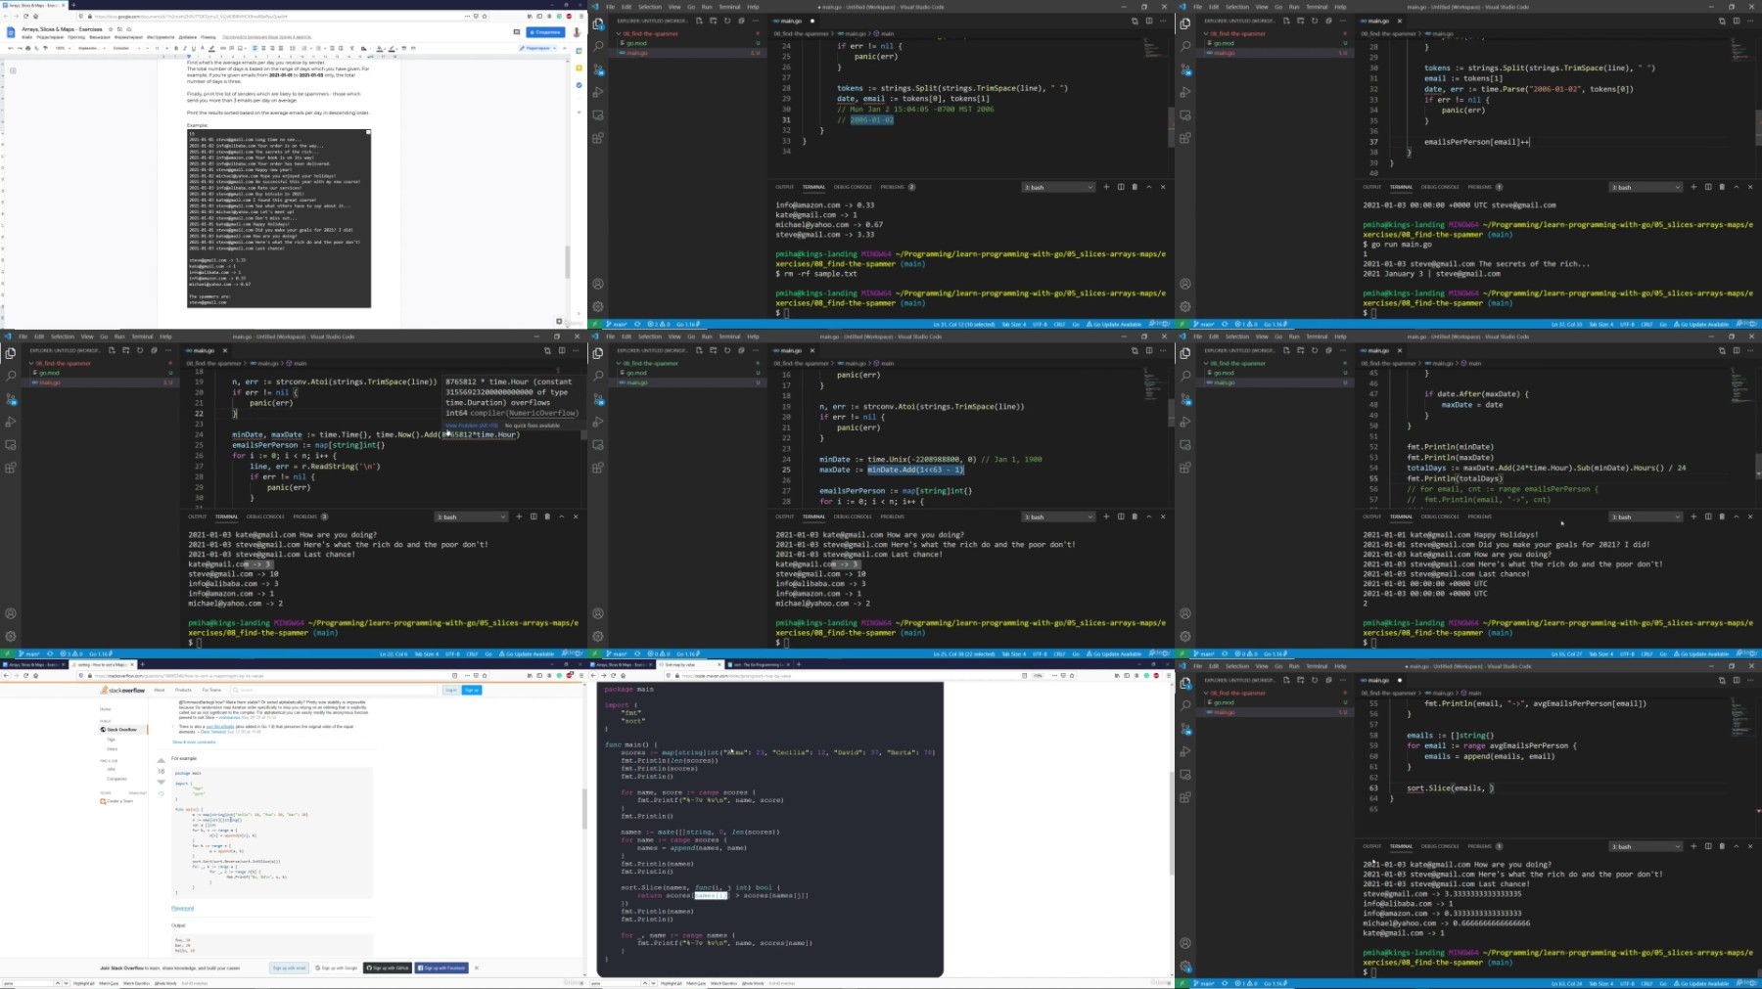Apply italic formatting in Google Docs toolbar
The width and height of the screenshot is (1762, 989).
click(186, 48)
